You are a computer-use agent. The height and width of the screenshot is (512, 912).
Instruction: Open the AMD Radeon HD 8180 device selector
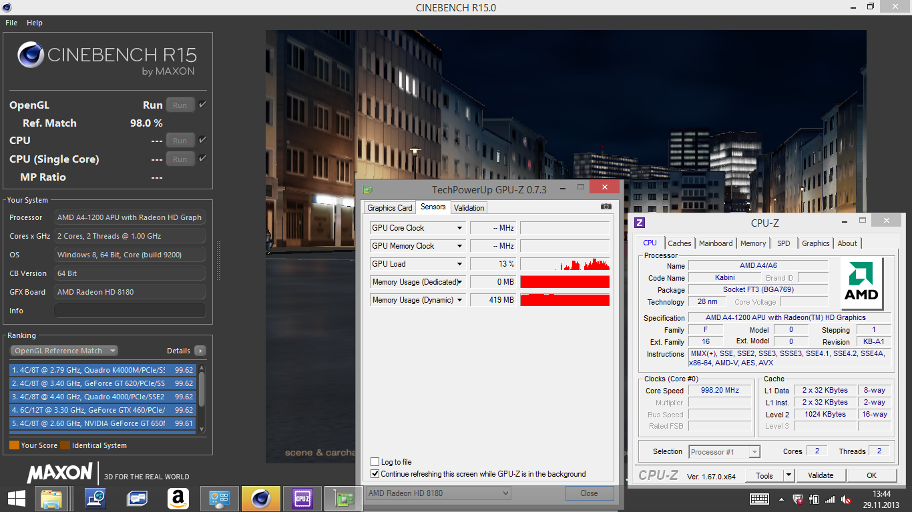point(439,493)
